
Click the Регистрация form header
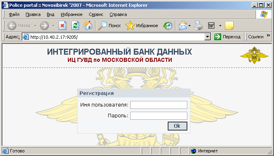coord(97,93)
